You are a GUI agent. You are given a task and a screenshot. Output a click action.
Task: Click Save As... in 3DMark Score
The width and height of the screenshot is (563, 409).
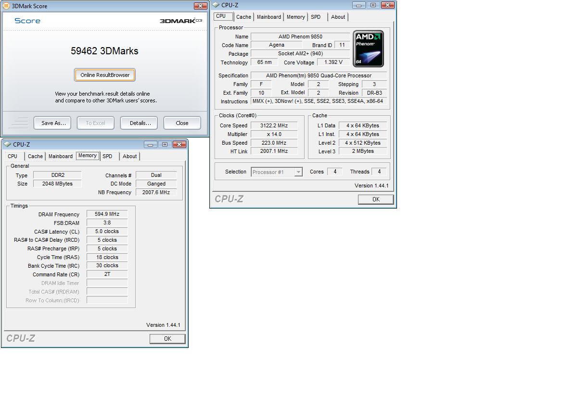coord(52,123)
